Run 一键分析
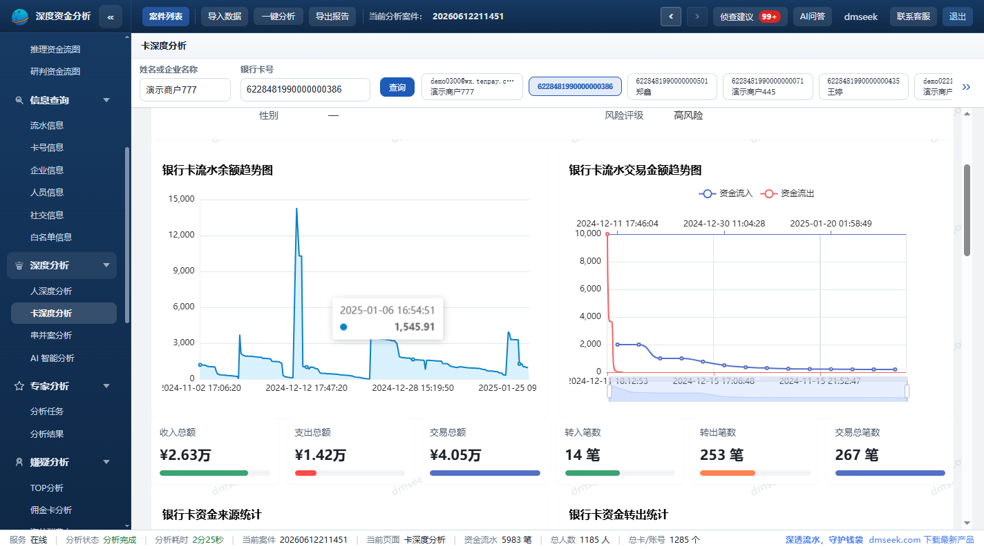984x549 pixels. click(278, 17)
